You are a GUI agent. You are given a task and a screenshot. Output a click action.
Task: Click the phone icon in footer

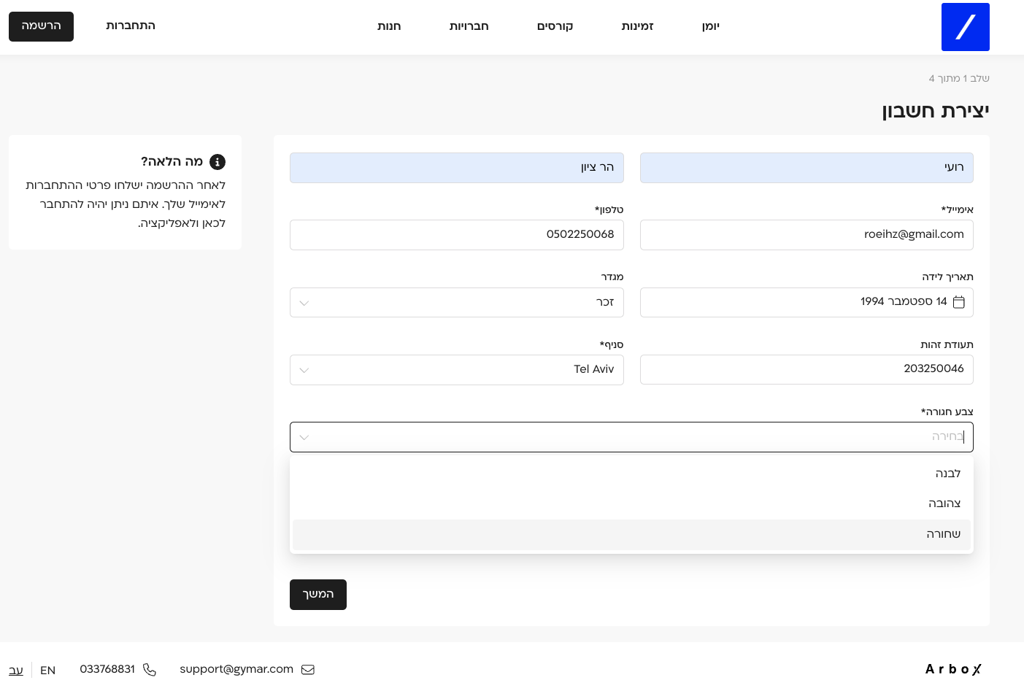coord(150,670)
